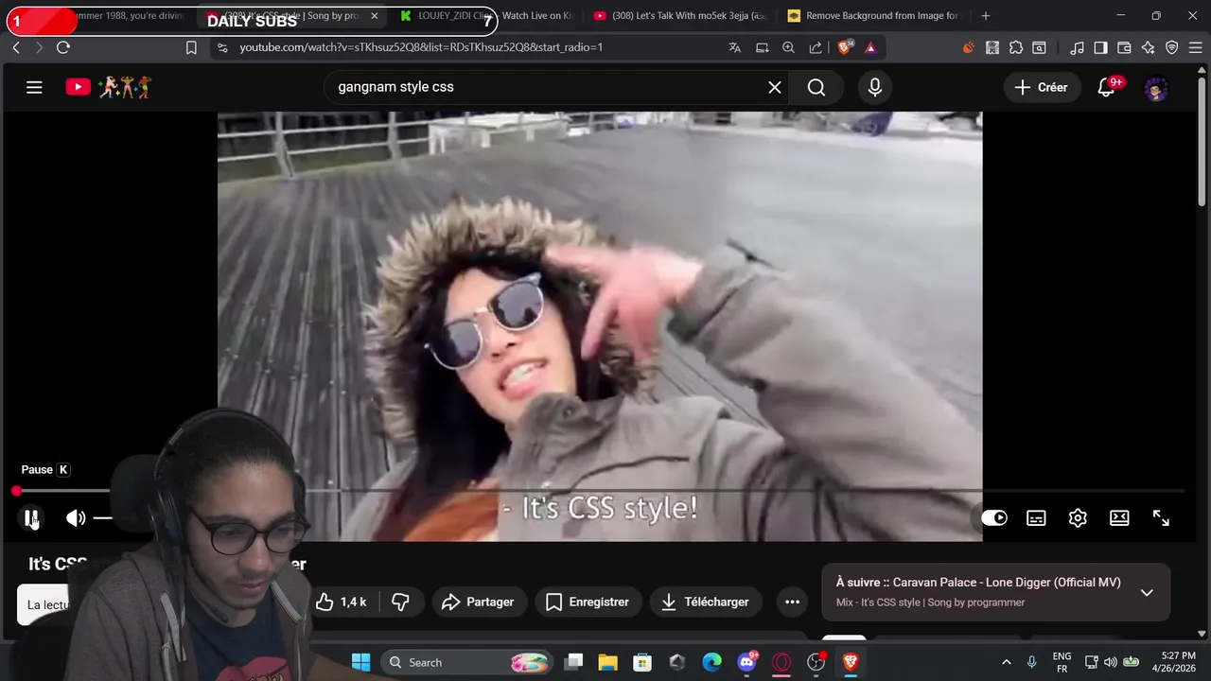This screenshot has height=681, width=1211.
Task: Open the notifications bell
Action: point(1106,87)
